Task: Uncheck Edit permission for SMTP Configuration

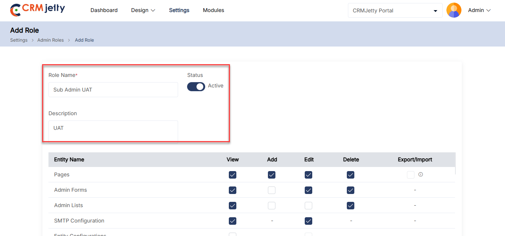Action: point(308,221)
